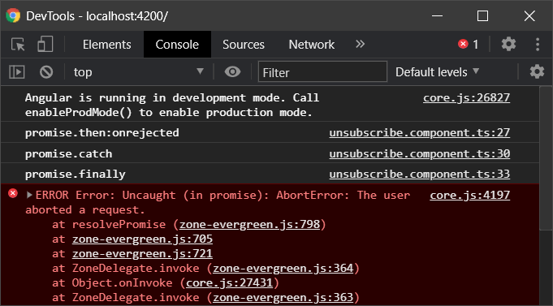Click the console vertical scrollbar
This screenshot has width=553, height=306.
(546, 158)
